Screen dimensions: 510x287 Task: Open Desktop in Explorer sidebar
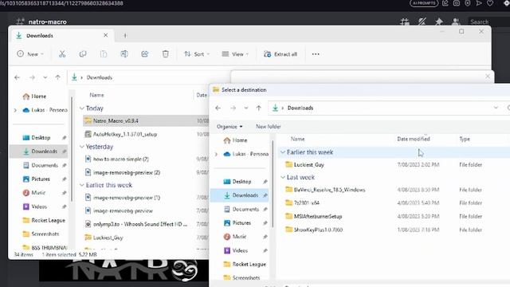[x=41, y=138]
